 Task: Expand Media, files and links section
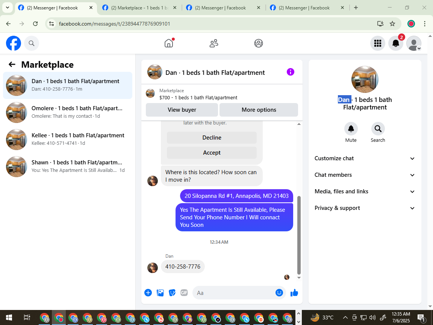pyautogui.click(x=365, y=191)
